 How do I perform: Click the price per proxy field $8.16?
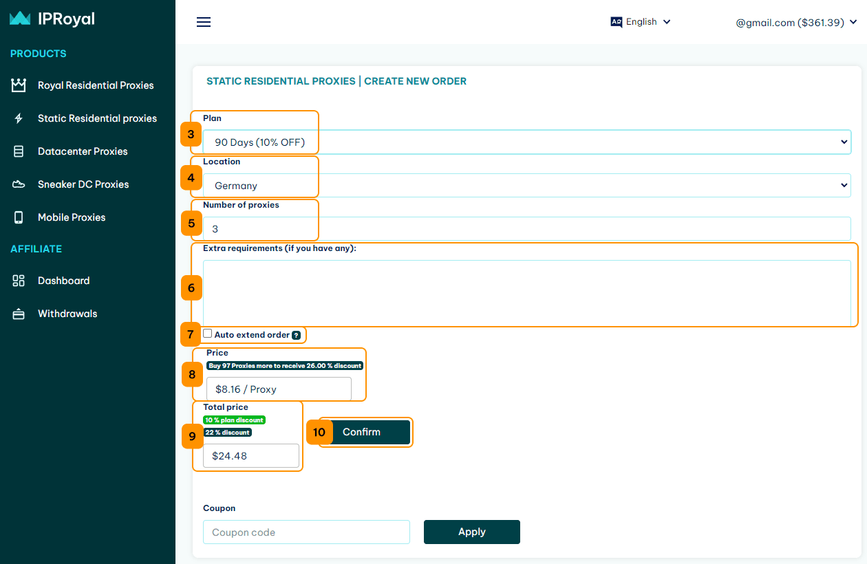tap(279, 389)
